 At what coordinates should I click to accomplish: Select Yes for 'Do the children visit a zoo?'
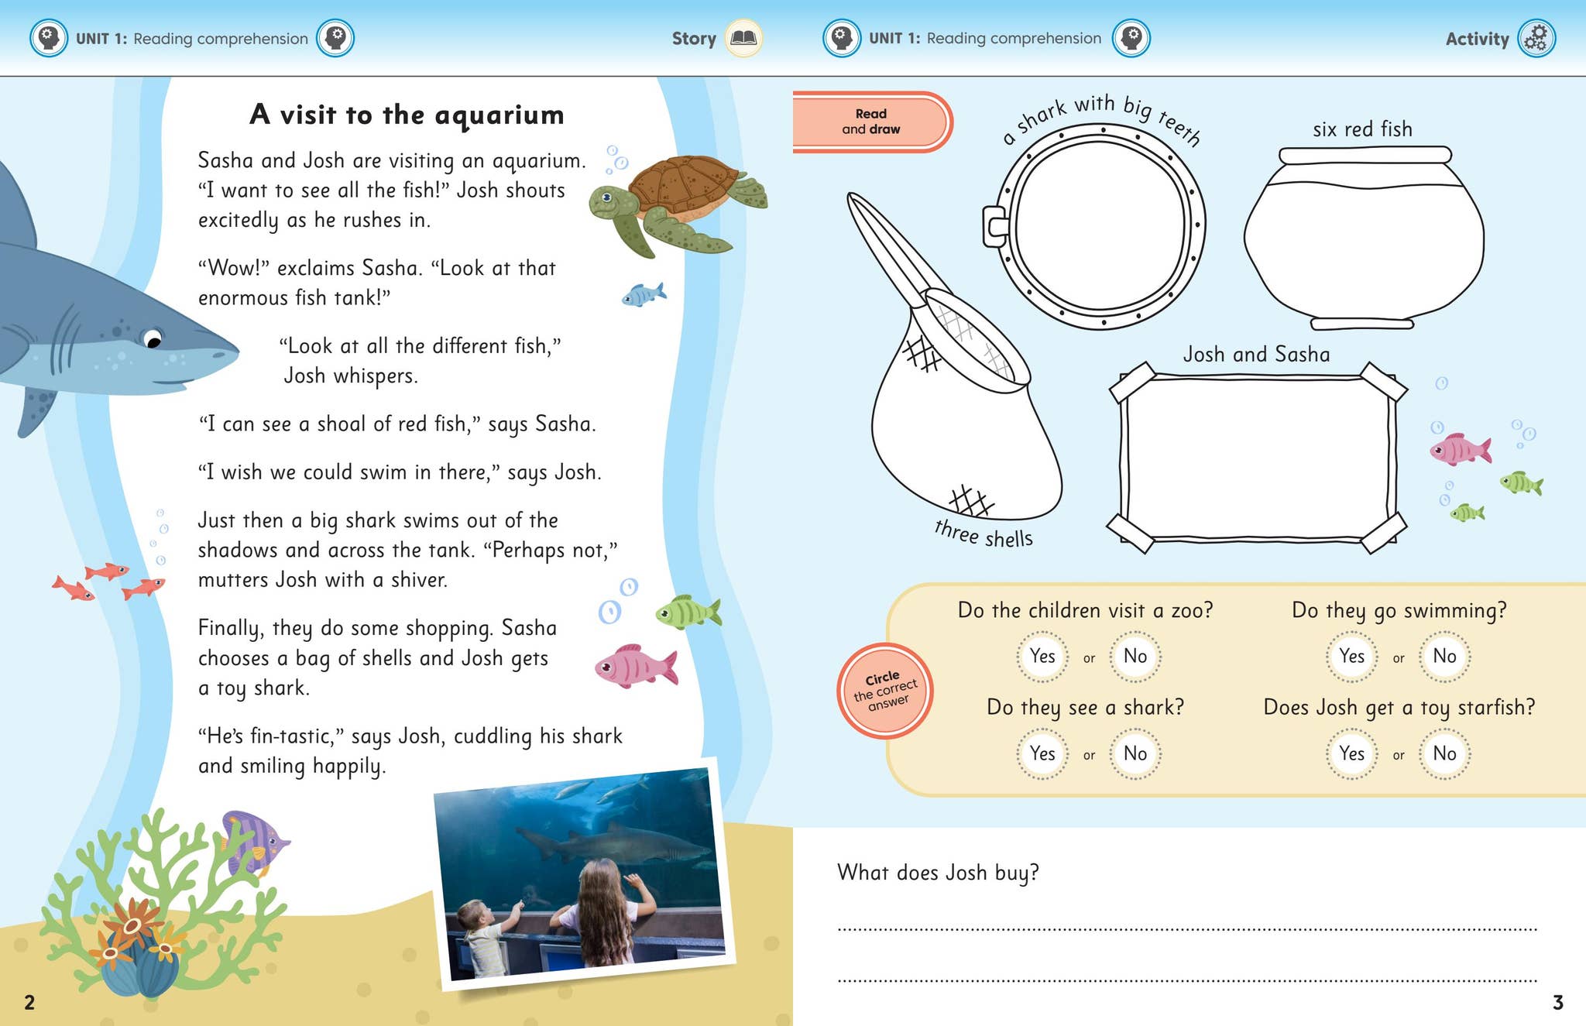pyautogui.click(x=1042, y=656)
